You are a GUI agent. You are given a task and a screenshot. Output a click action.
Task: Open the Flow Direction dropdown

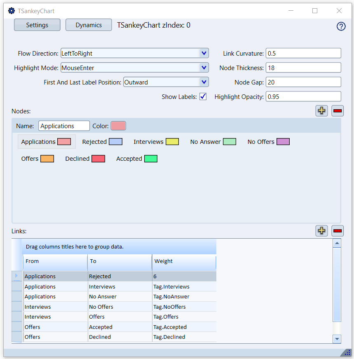pos(204,53)
